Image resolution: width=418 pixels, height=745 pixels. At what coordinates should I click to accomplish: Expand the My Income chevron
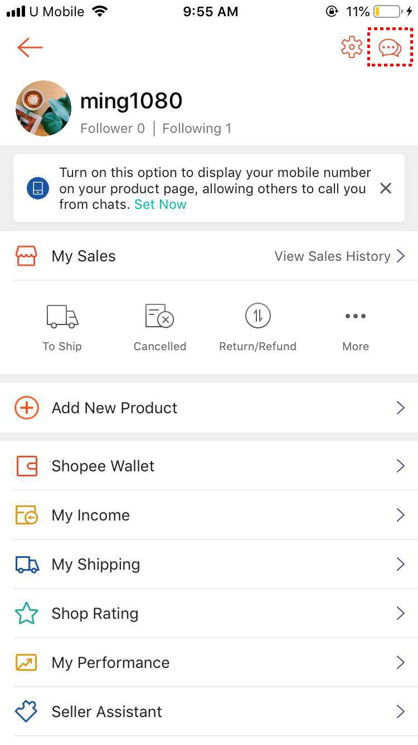400,515
